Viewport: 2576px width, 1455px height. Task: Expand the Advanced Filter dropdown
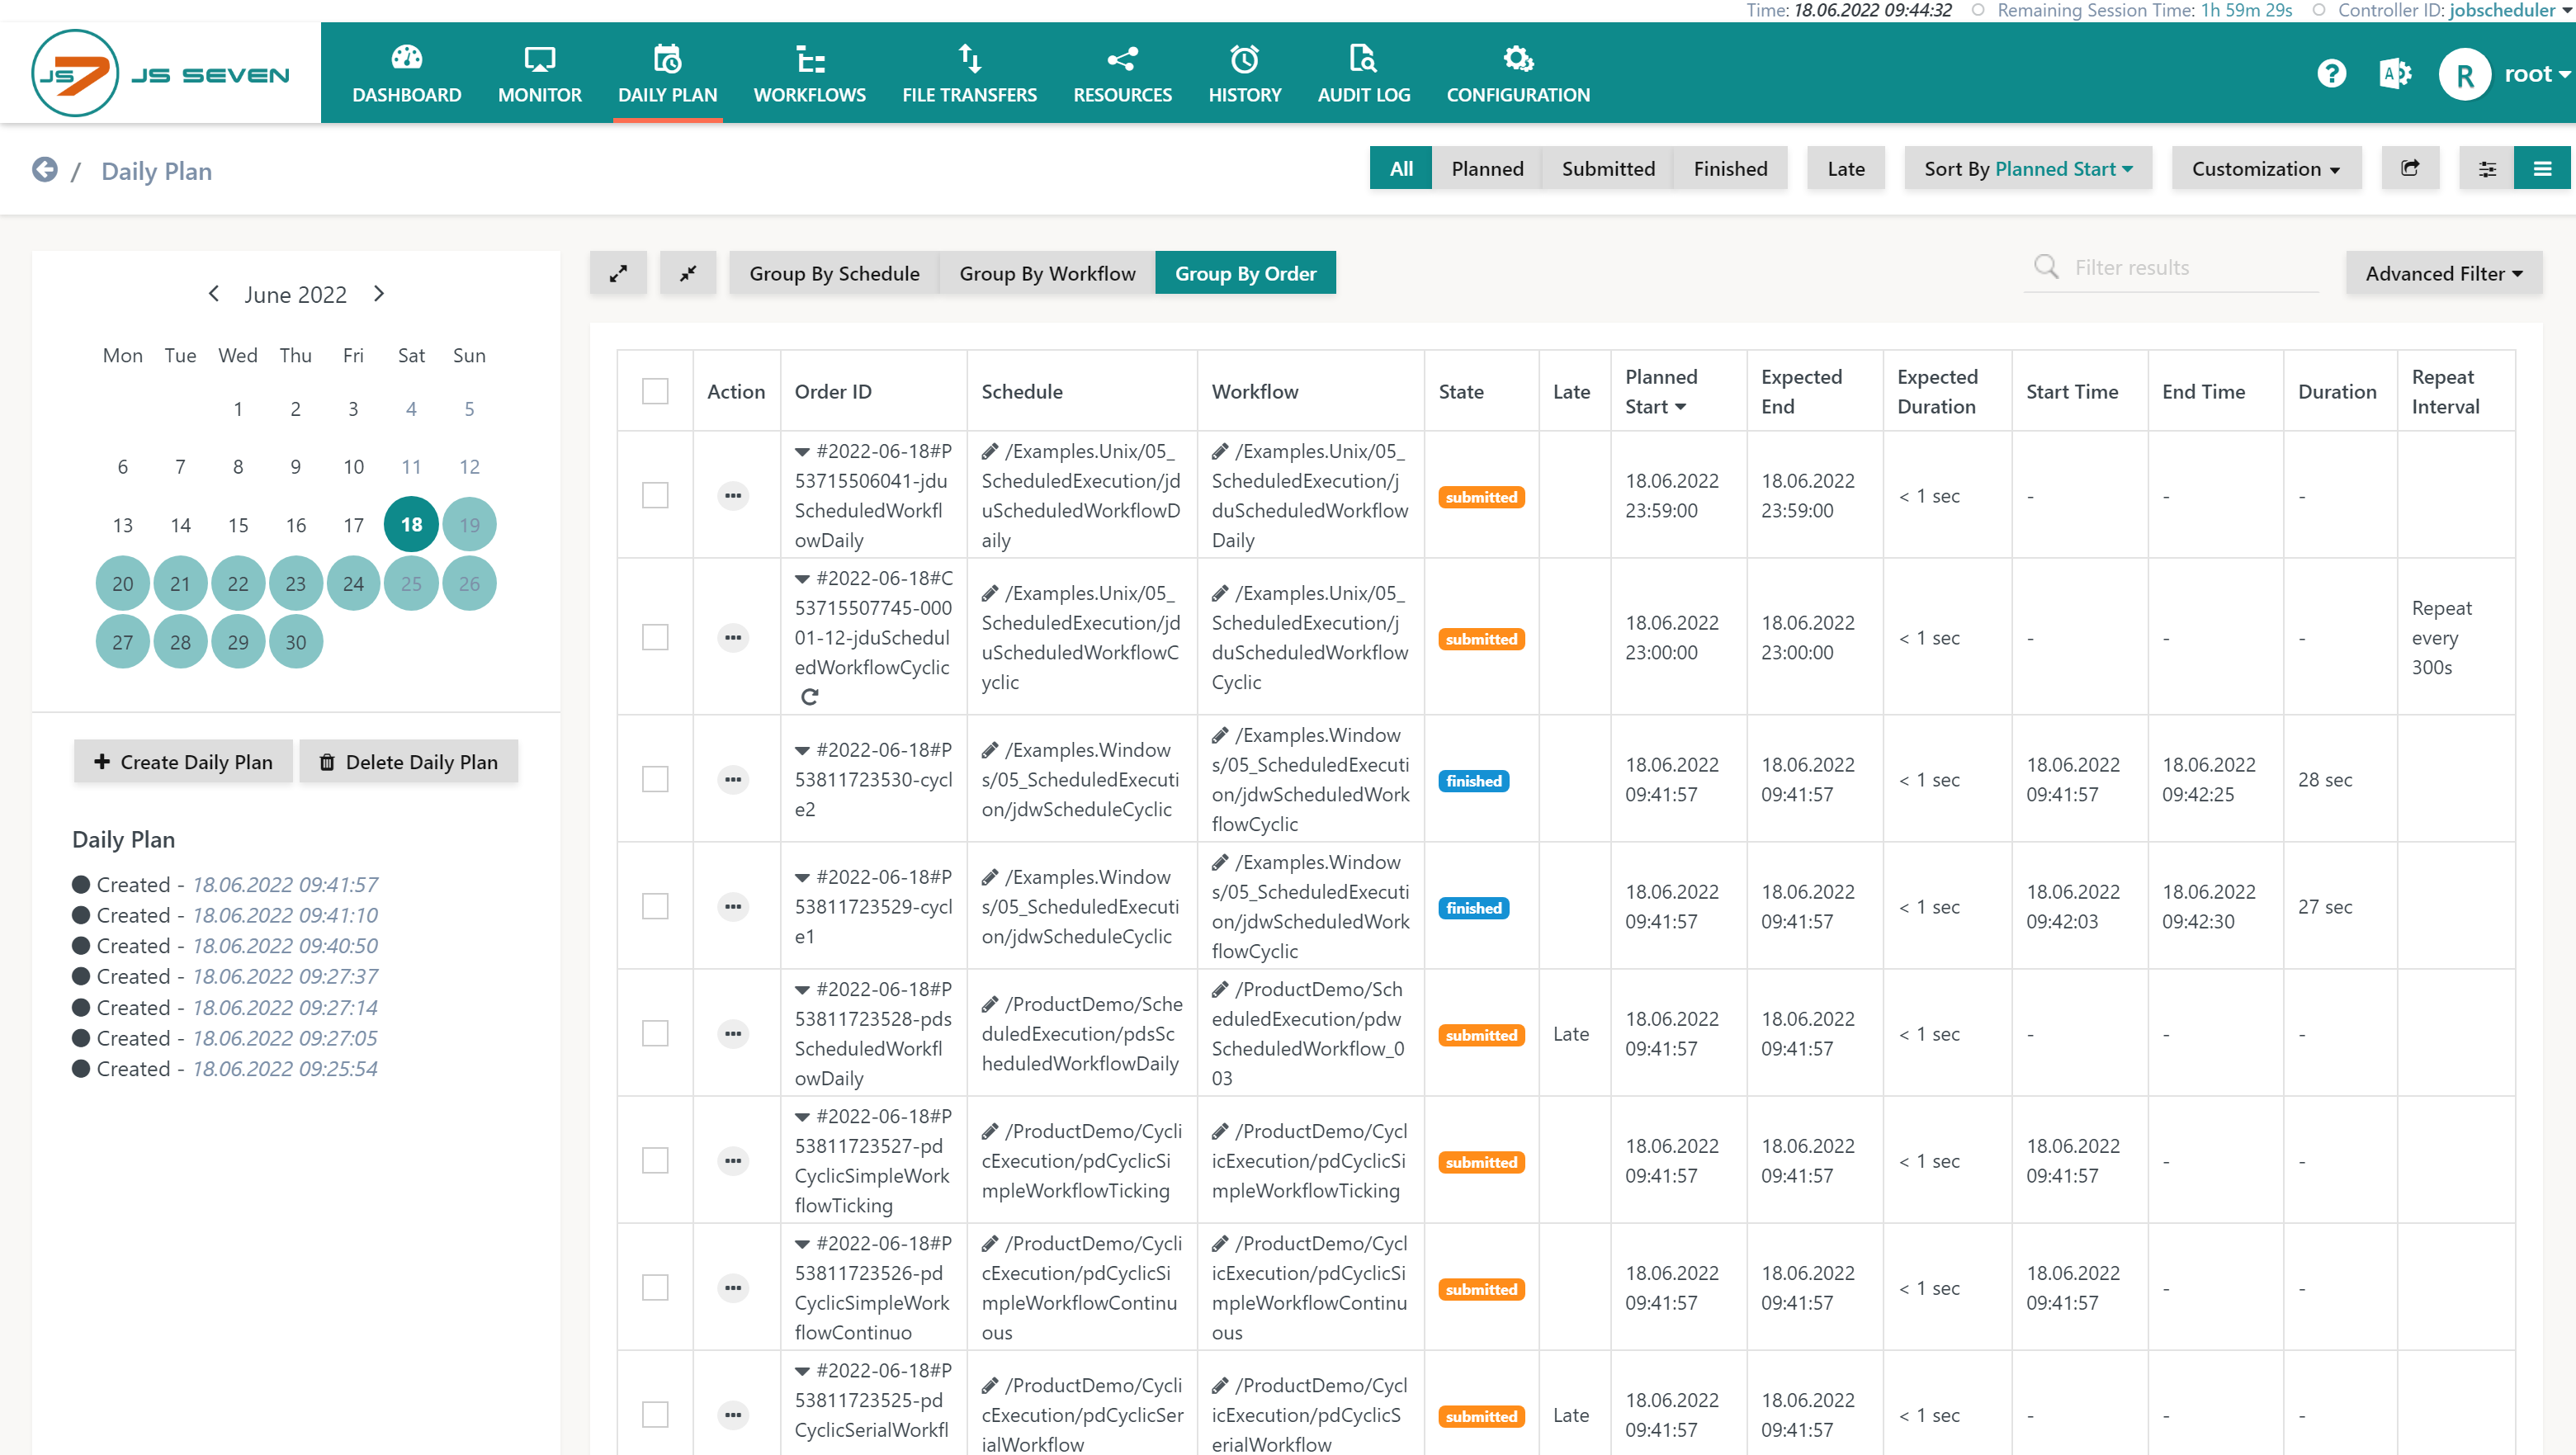(x=2443, y=273)
